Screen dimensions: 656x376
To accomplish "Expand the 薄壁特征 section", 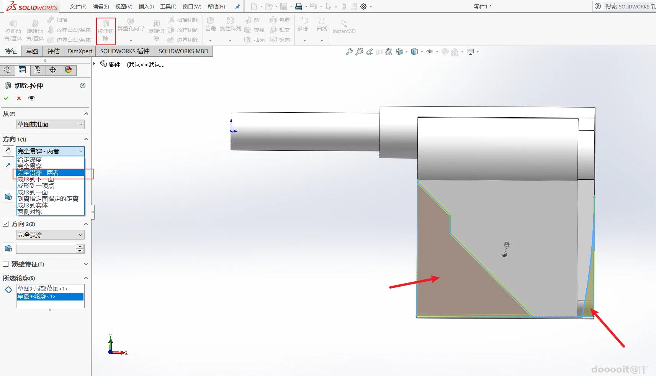I will coord(86,264).
